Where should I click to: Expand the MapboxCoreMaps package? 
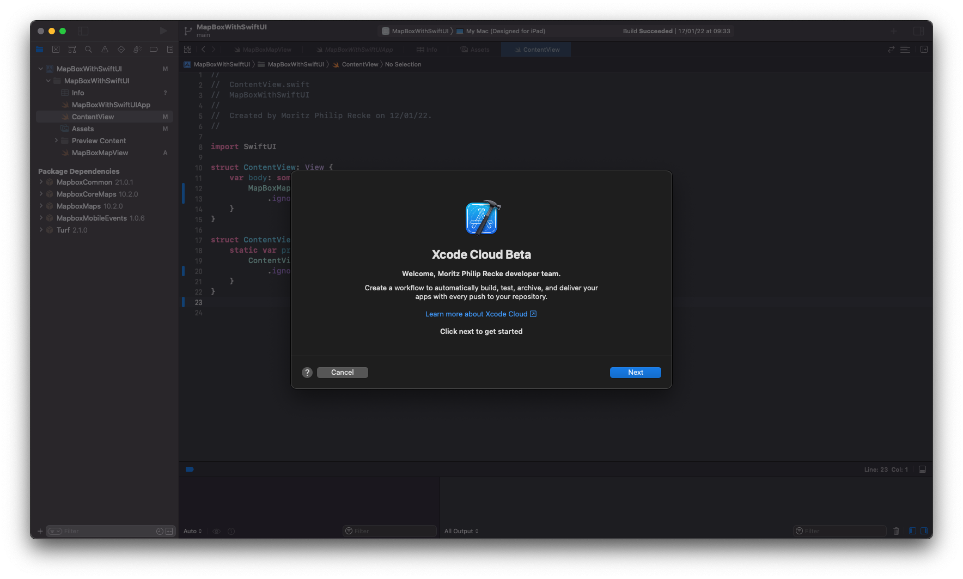41,194
